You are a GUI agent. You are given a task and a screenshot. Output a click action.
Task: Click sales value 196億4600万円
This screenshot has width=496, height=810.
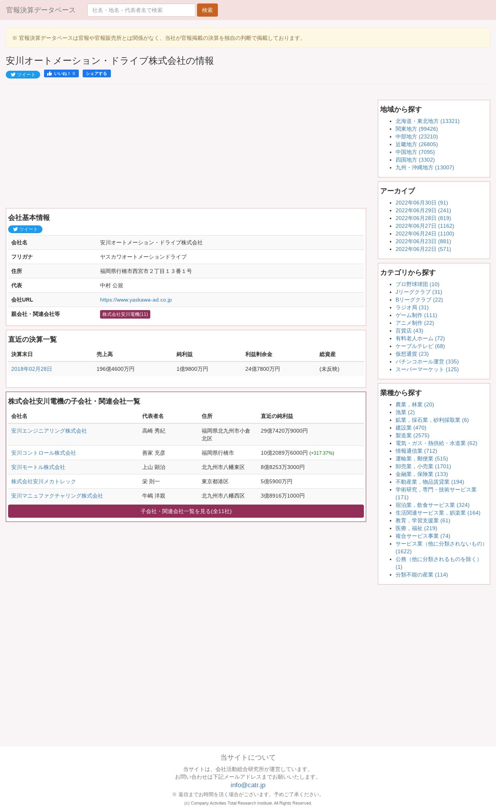coord(116,369)
